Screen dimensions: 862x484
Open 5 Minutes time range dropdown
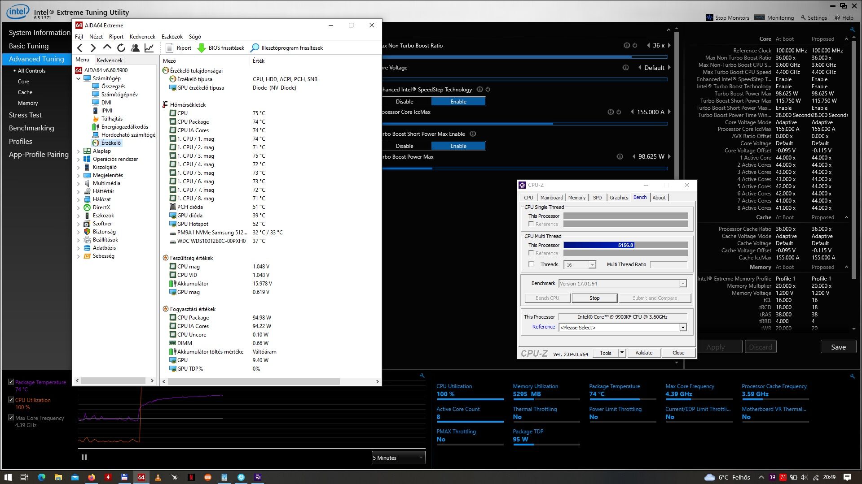point(398,458)
